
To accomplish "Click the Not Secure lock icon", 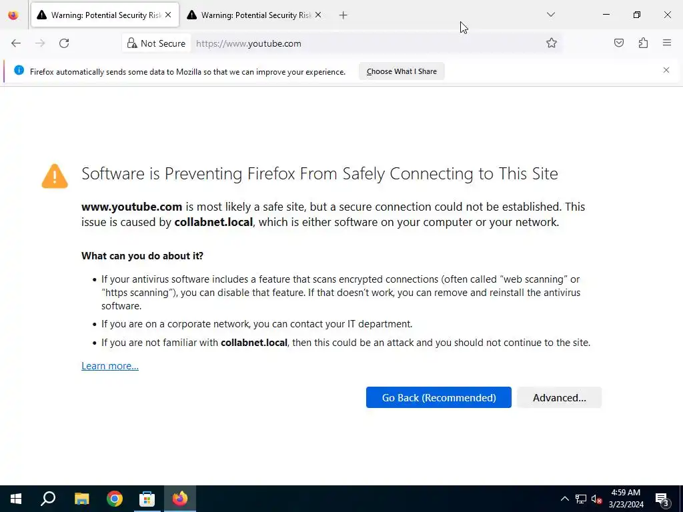I will click(132, 43).
